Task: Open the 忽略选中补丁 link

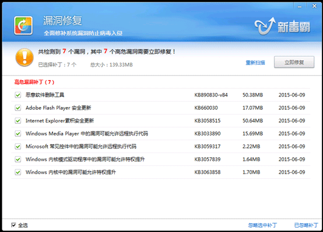Action: (262, 225)
